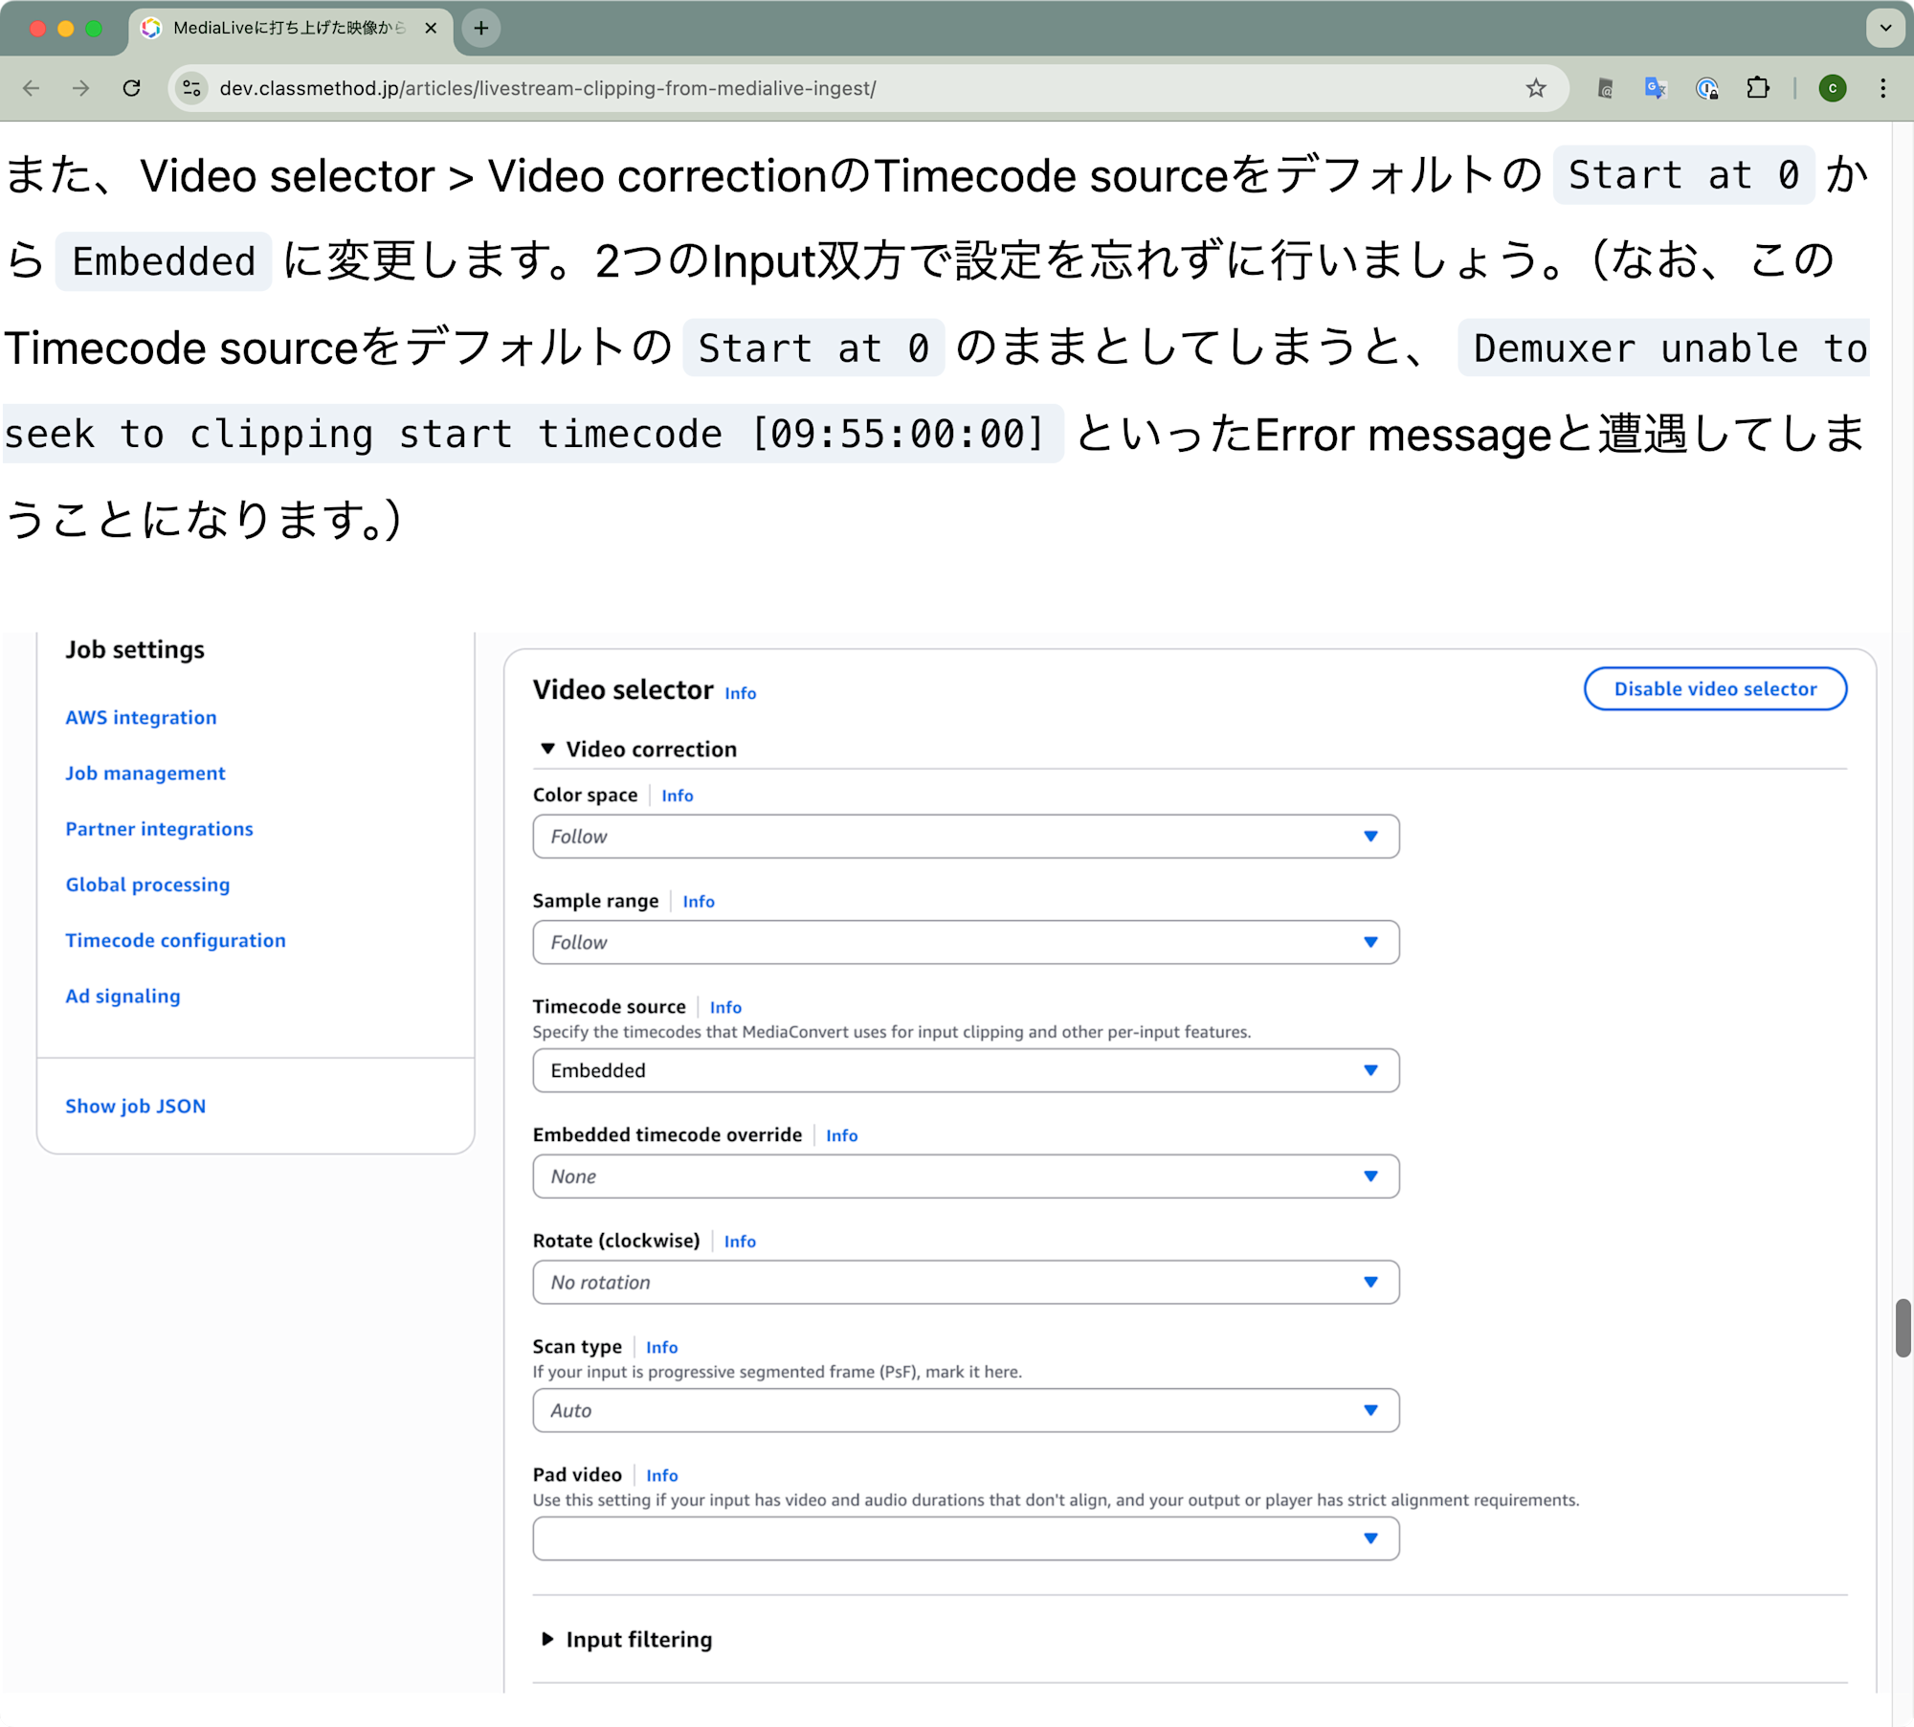Open the Sample range dropdown
1914x1727 pixels.
(966, 942)
